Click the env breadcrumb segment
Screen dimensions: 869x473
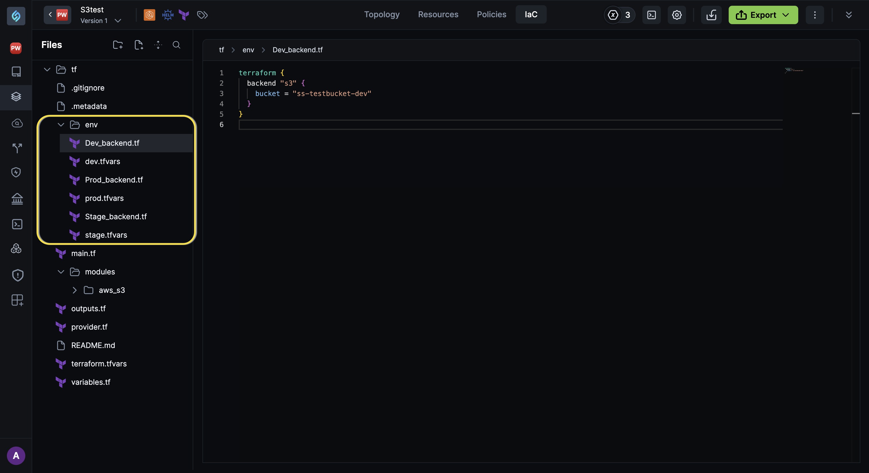tap(248, 49)
